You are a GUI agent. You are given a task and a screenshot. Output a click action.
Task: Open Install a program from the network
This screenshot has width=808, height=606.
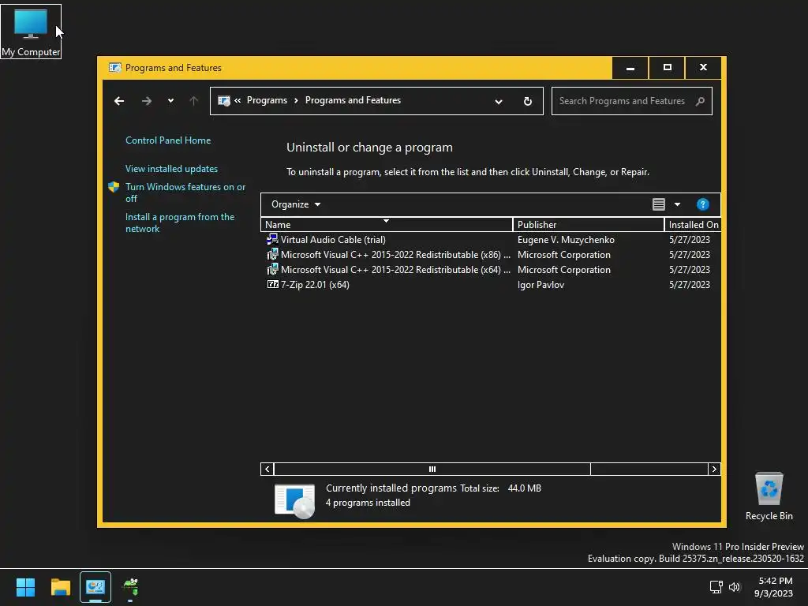180,223
